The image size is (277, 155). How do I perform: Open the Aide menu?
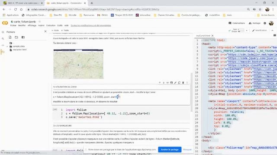[66, 25]
